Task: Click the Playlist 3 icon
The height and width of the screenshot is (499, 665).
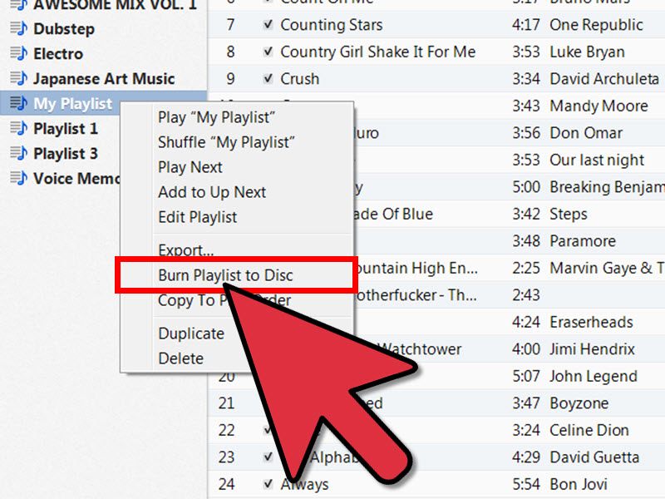Action: pos(18,153)
